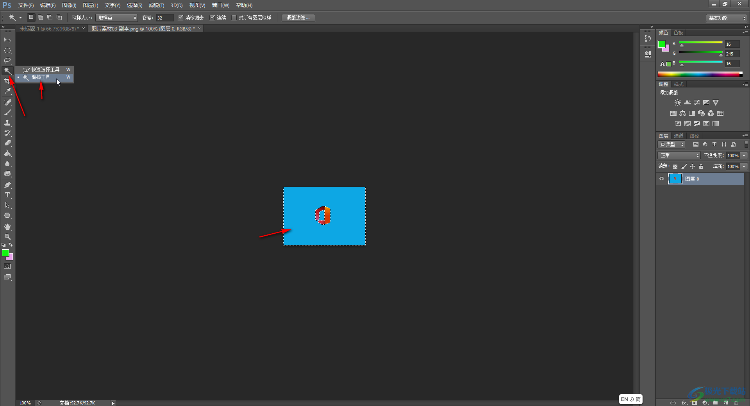750x406 pixels.
Task: Add a Channel Mixer adjustment
Action: pos(711,113)
